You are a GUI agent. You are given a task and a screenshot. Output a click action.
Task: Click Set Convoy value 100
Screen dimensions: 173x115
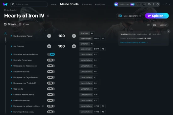pos(61,46)
